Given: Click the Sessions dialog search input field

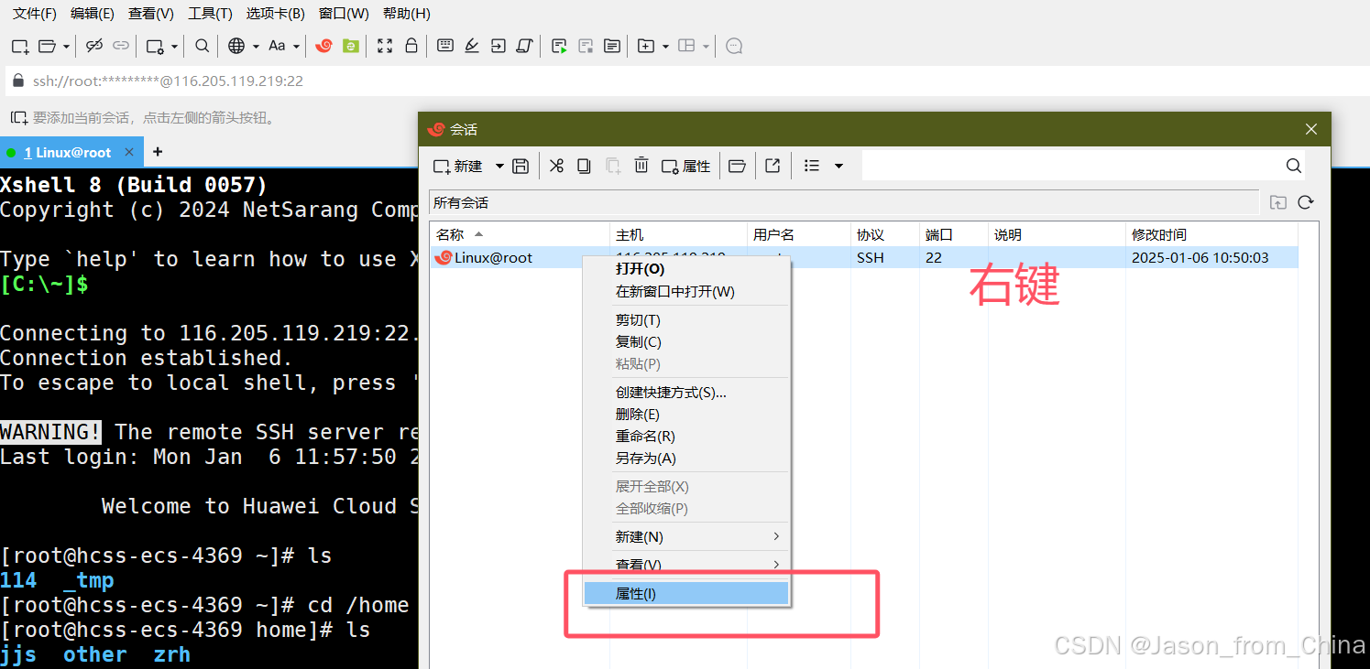Looking at the screenshot, I should coord(1073,166).
